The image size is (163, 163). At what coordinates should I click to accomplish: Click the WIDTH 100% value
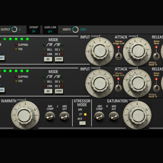83,30
